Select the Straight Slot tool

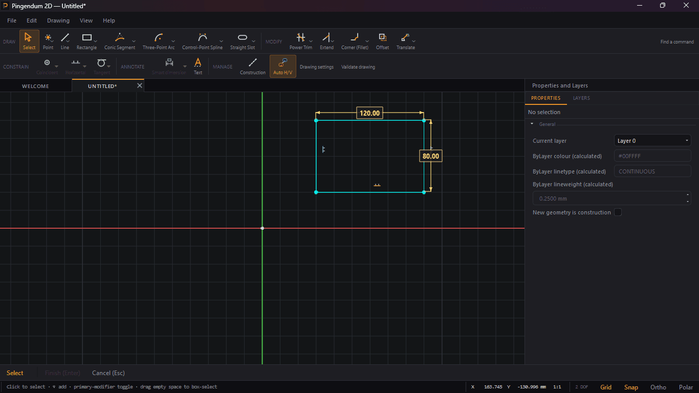pyautogui.click(x=243, y=41)
